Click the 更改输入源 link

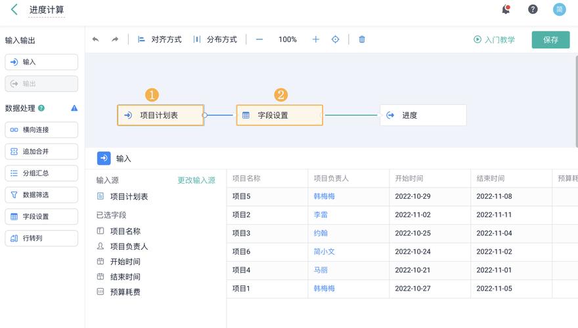point(196,180)
